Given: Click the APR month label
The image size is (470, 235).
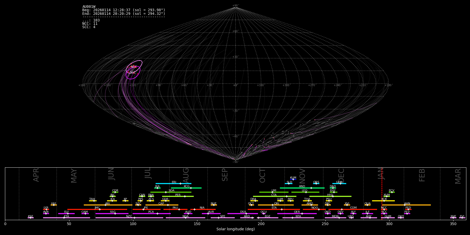Looking at the screenshot, I should [36, 175].
